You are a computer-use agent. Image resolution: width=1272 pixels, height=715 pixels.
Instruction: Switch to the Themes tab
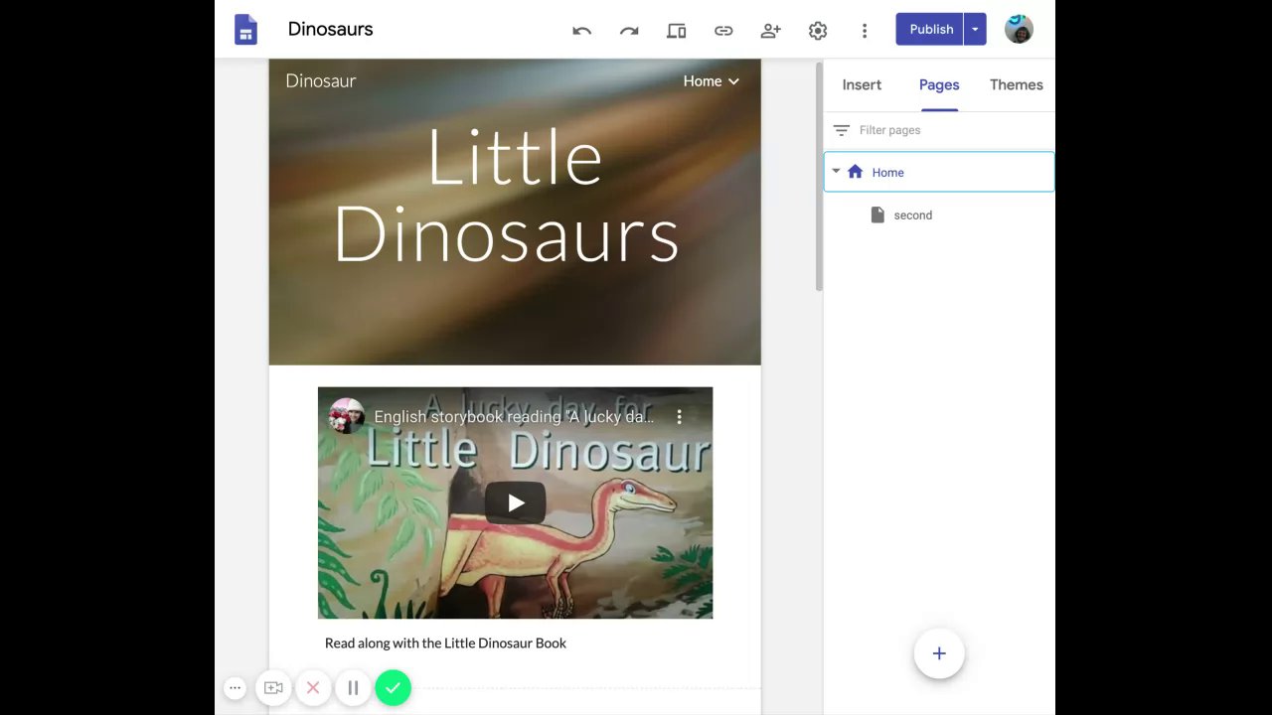(1017, 84)
